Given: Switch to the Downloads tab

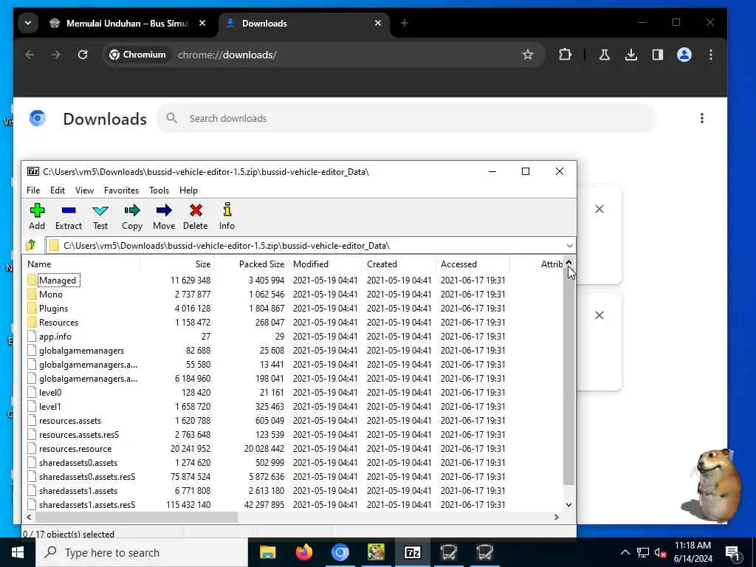Looking at the screenshot, I should 305,23.
